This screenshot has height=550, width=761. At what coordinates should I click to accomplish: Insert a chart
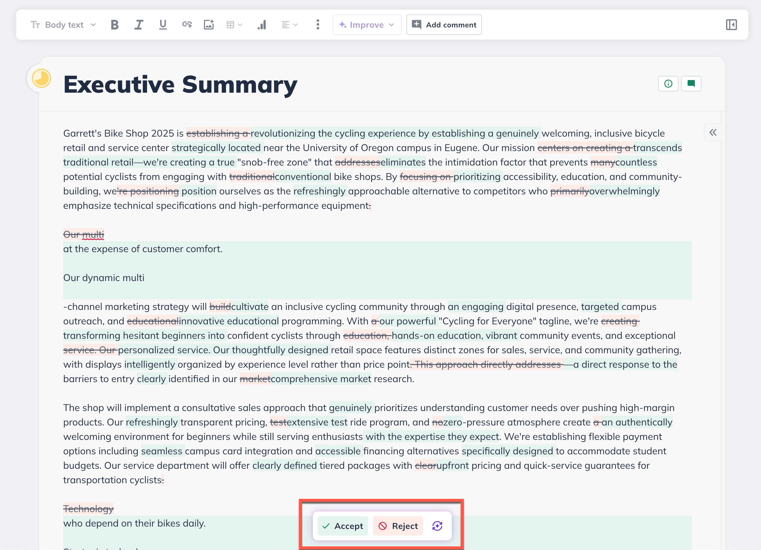pyautogui.click(x=262, y=24)
